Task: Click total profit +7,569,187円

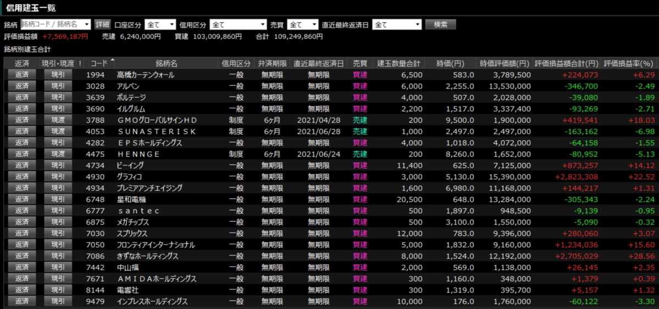Action: (65, 37)
